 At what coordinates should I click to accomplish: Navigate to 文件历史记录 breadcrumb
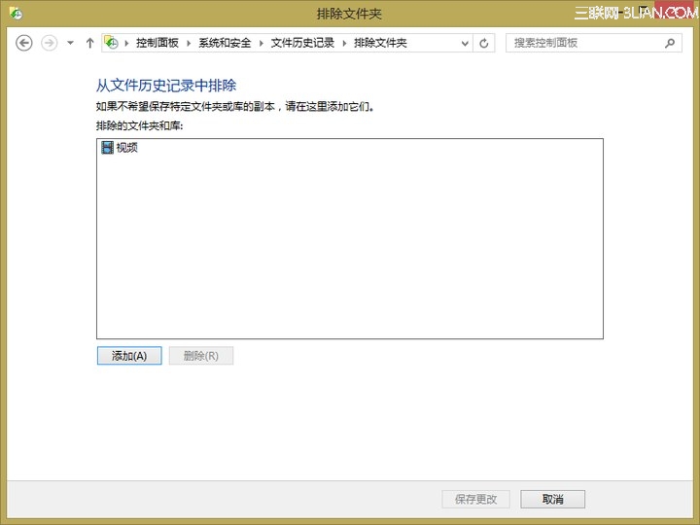(x=302, y=43)
